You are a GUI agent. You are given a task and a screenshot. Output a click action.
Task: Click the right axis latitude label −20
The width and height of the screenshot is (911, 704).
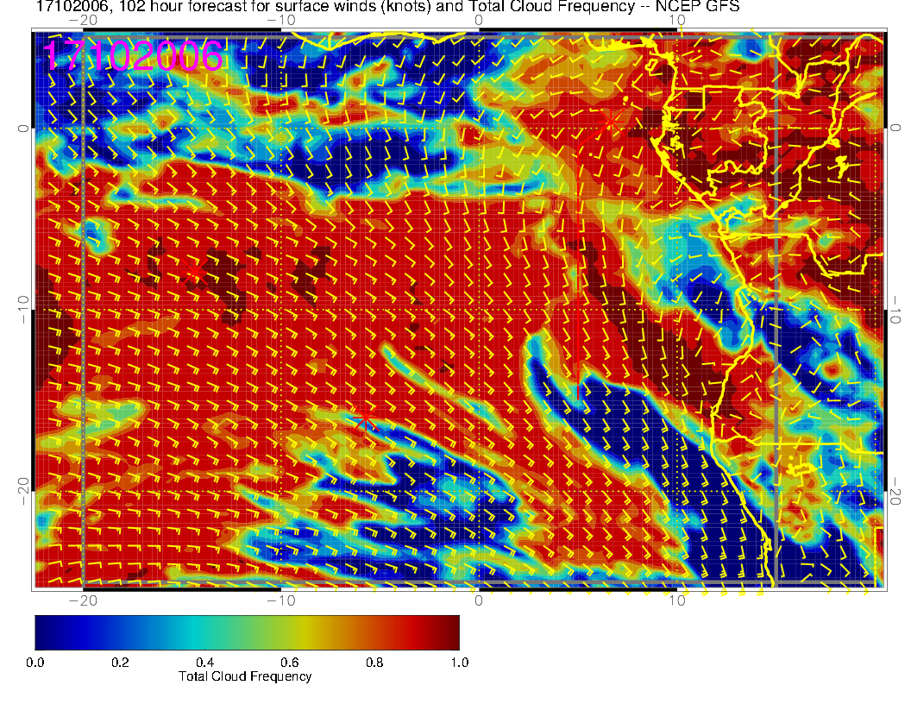pyautogui.click(x=895, y=491)
